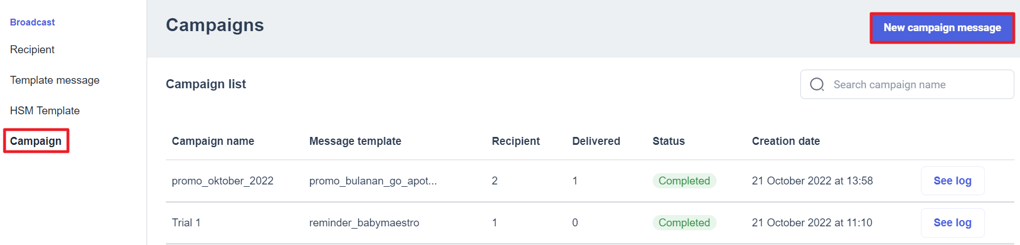Click the Broadcast section heading
1020x245 pixels.
point(32,22)
